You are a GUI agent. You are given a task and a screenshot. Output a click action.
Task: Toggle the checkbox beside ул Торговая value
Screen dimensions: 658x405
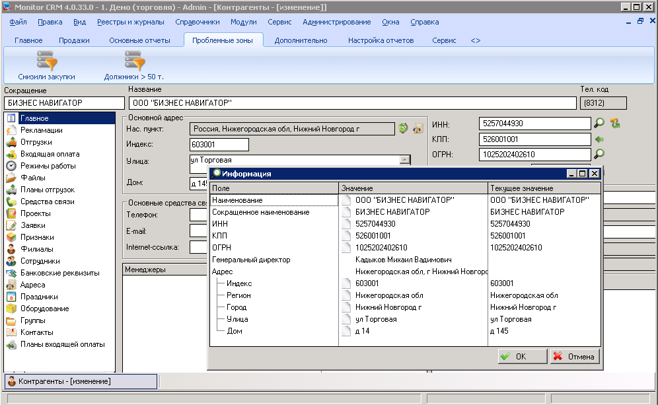coord(346,319)
